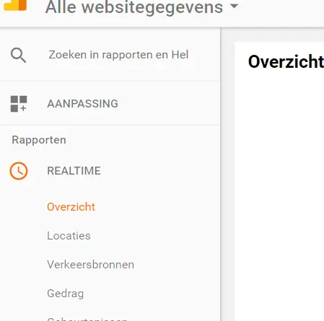This screenshot has height=321, width=324.
Task: Focus the Zoeken in rapporten search field
Action: tap(118, 55)
